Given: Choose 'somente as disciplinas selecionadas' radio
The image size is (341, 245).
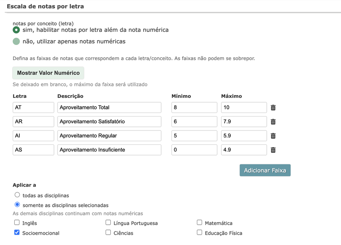Looking at the screenshot, I should [17, 205].
